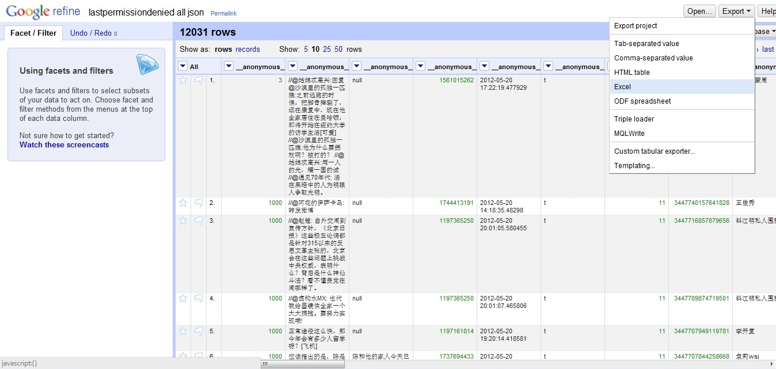Select HTML table export option
Viewport: 776px width, 369px height.
coord(682,73)
